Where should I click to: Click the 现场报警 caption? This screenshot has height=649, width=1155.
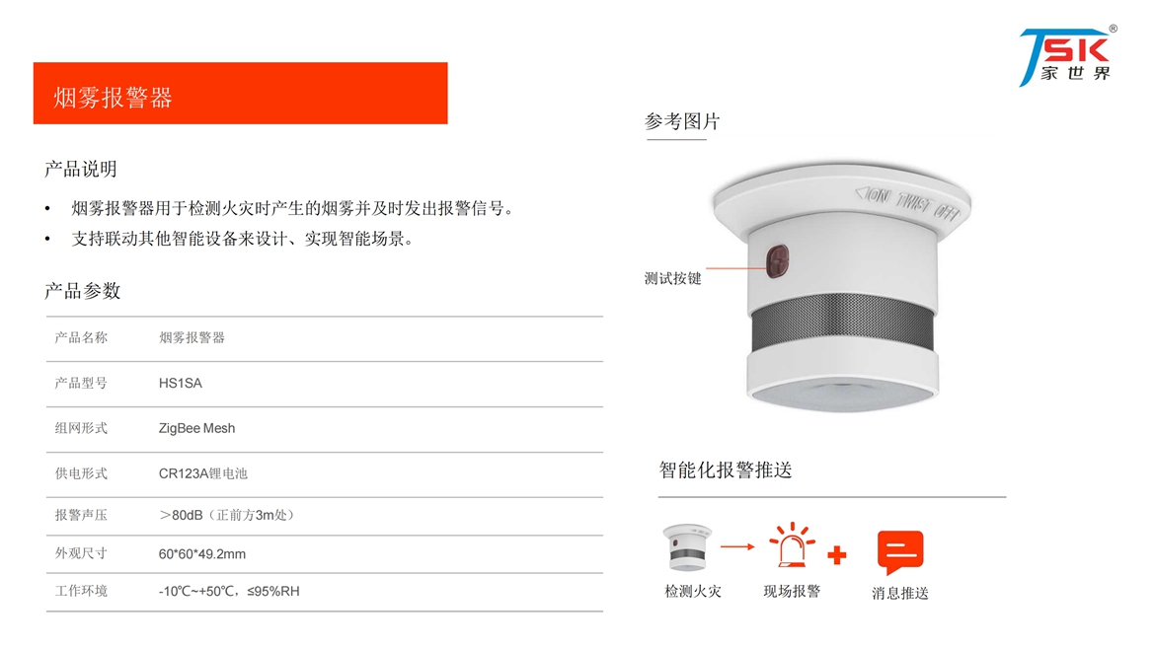tap(791, 592)
